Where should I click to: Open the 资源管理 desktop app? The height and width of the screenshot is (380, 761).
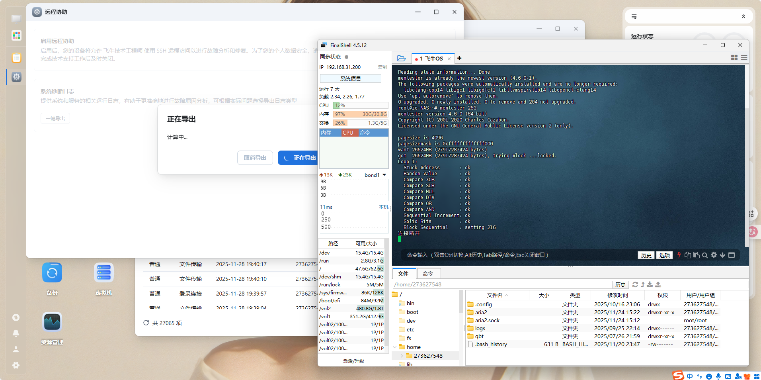click(x=52, y=323)
